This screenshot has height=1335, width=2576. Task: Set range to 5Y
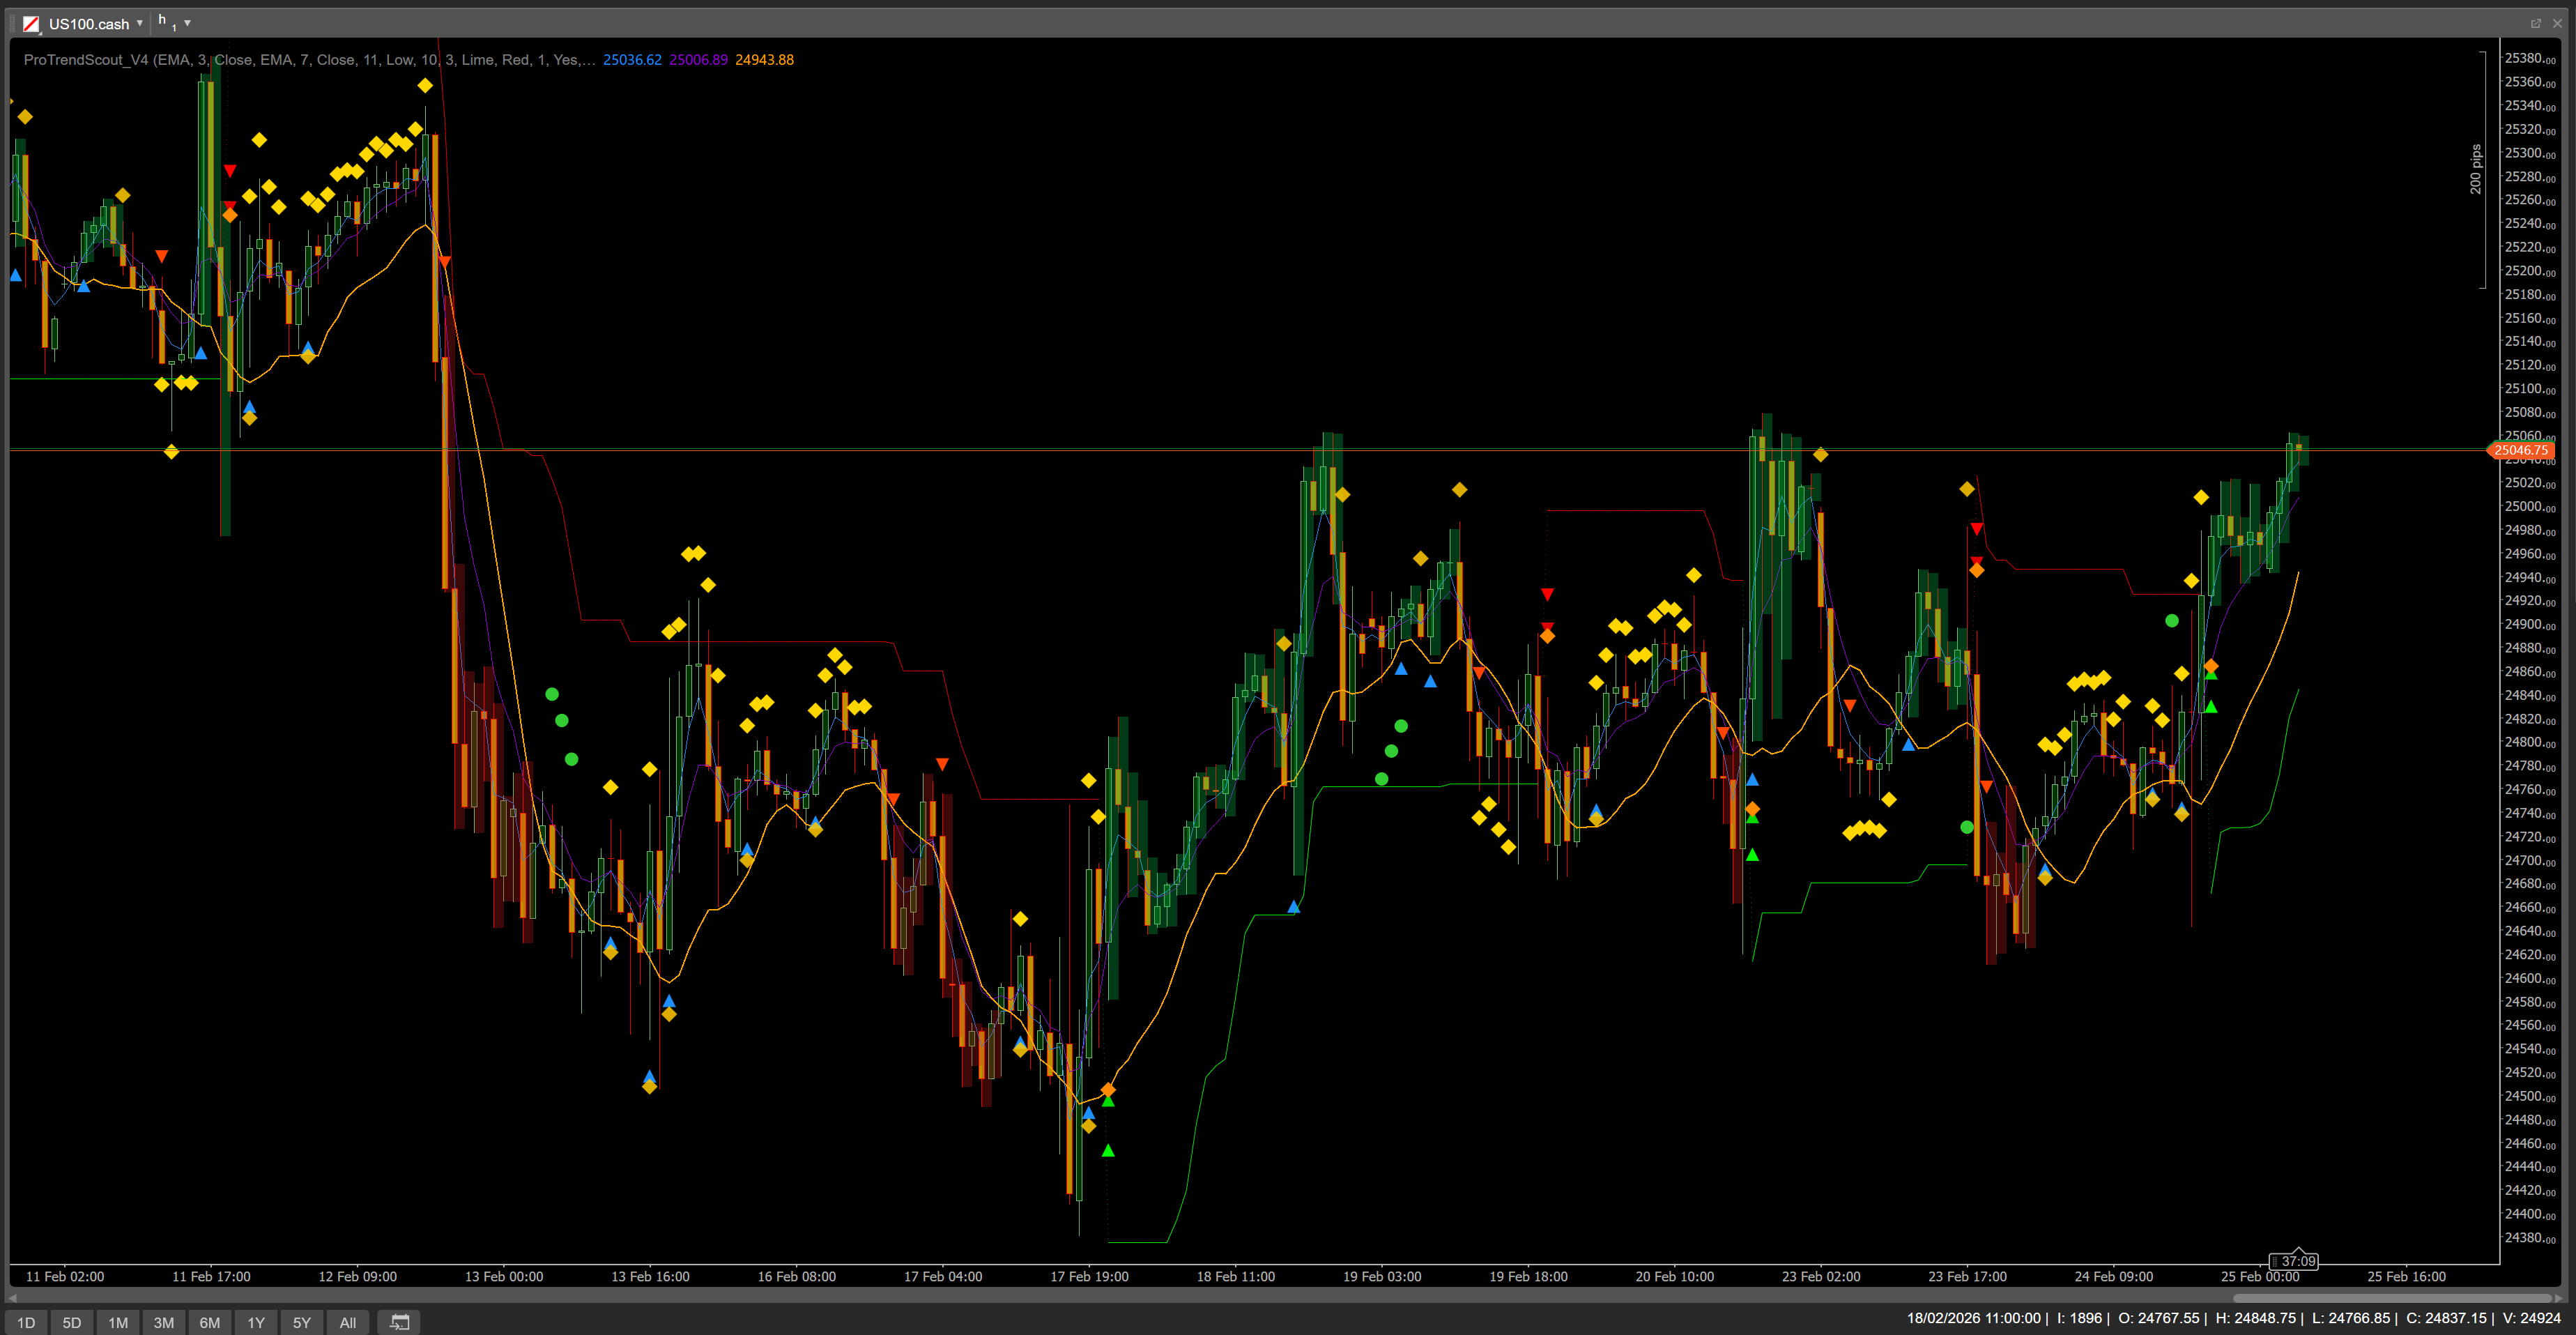302,1322
